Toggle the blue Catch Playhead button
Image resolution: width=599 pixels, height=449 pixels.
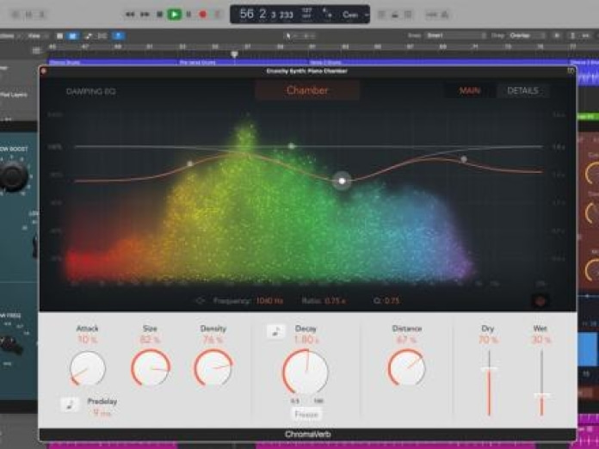pos(118,36)
